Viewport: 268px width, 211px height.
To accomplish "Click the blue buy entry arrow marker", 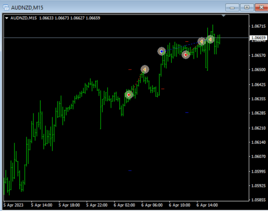I will (162, 51).
